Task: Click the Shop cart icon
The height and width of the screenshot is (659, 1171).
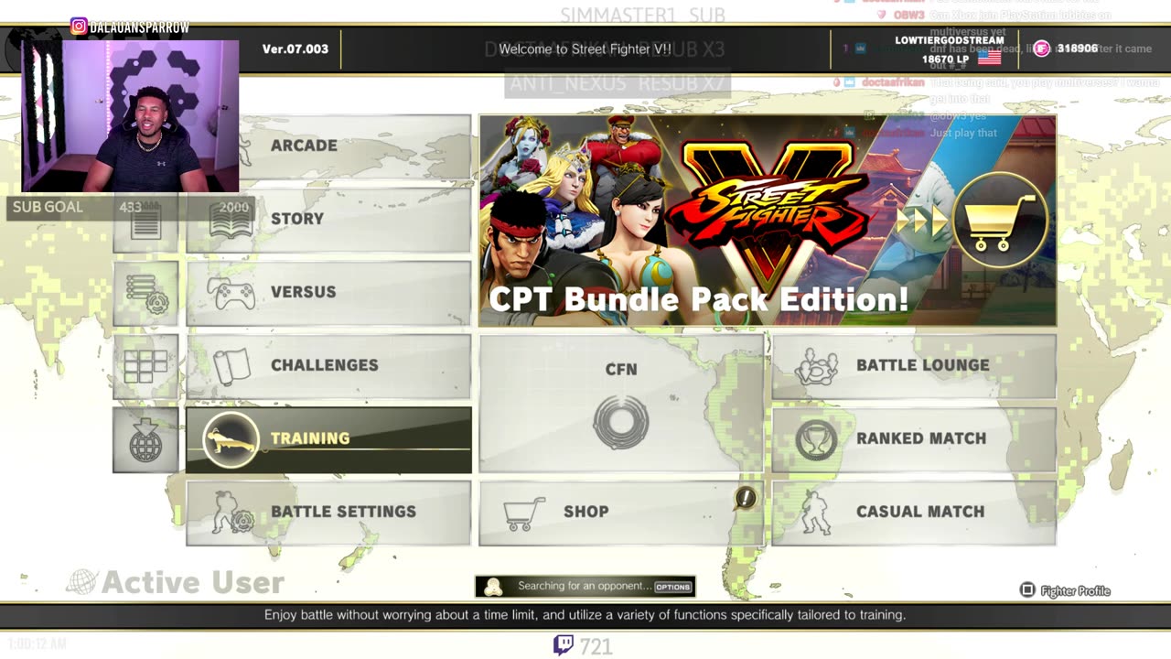Action: tap(524, 513)
